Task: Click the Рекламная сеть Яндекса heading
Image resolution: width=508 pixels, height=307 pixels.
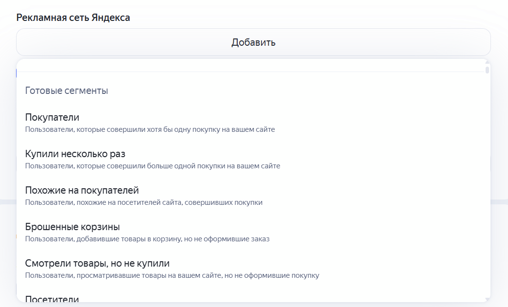Action: (x=73, y=18)
